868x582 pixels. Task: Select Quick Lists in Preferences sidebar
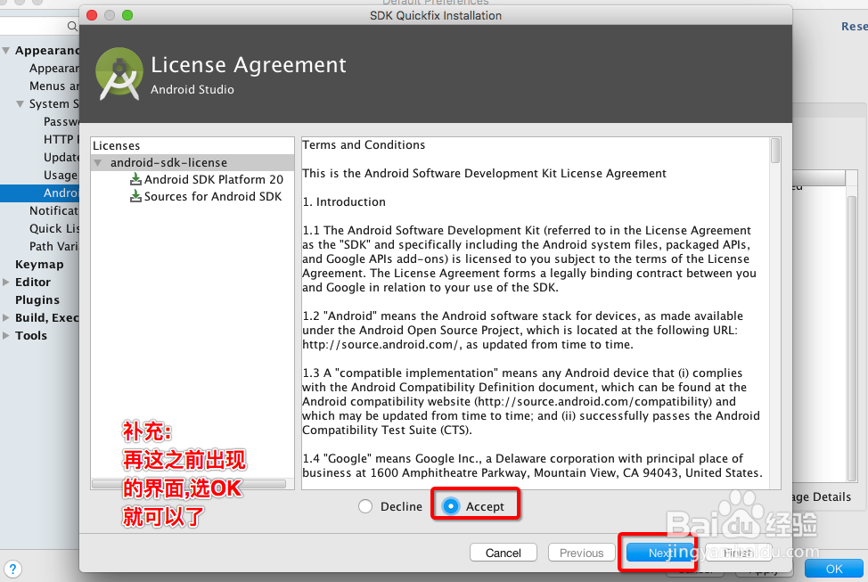point(54,228)
